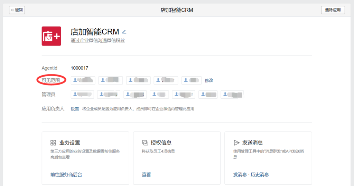Screen dimensions: 354x186
Task: Click the AgentId label
Action: tap(49, 68)
